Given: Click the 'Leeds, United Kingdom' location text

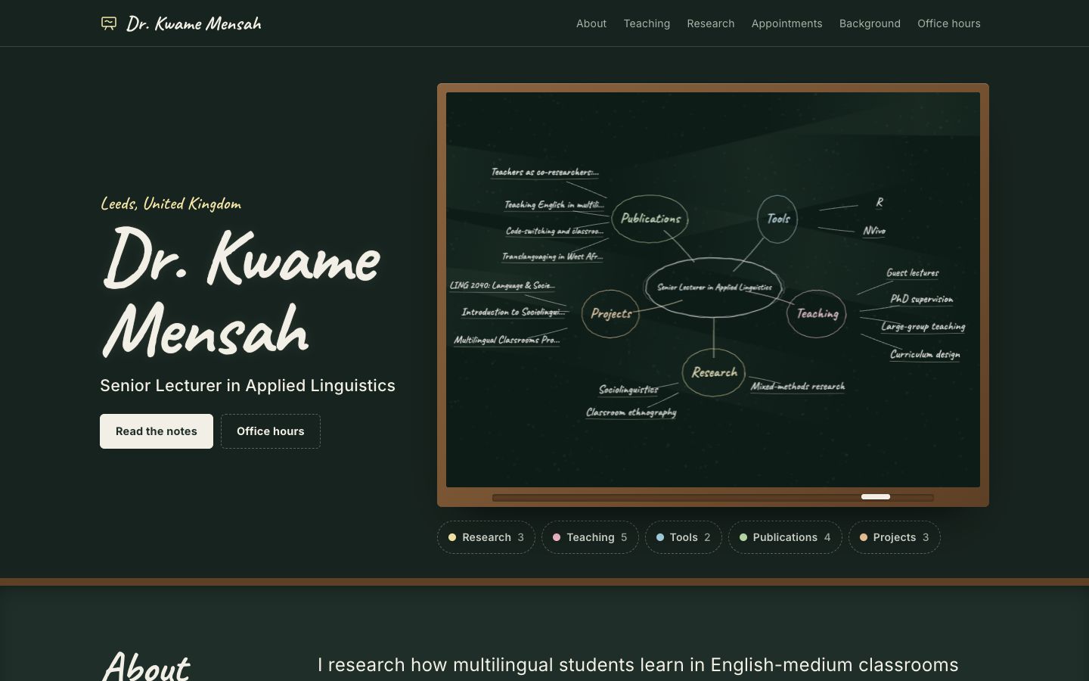Looking at the screenshot, I should [171, 204].
